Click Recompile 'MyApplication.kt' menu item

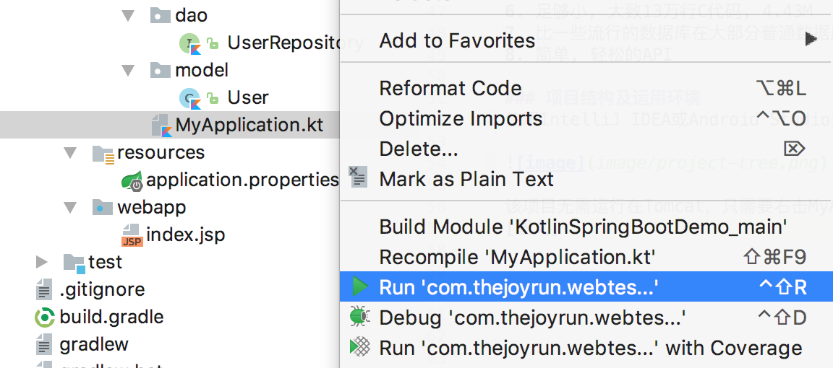click(517, 257)
